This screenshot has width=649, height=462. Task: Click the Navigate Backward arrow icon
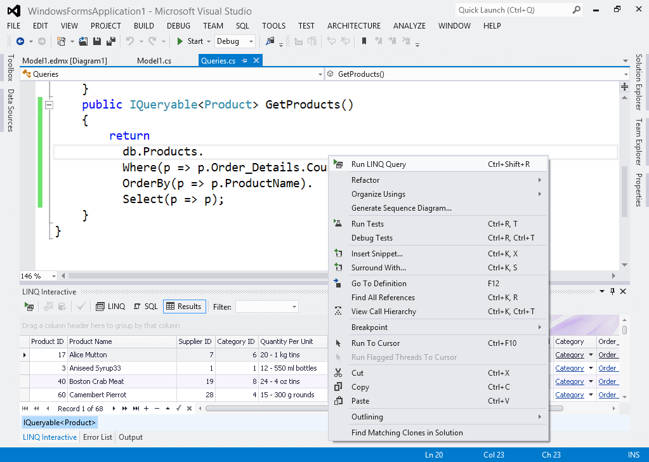20,41
